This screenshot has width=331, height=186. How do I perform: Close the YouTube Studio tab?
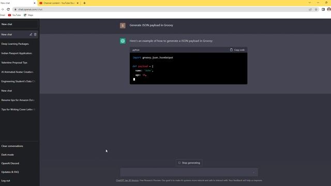(78, 3)
